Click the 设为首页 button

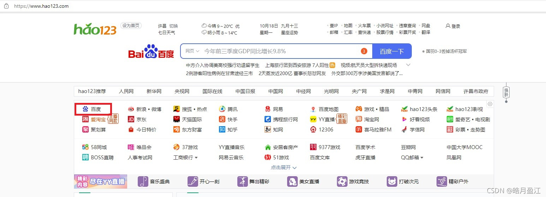[x=131, y=25]
